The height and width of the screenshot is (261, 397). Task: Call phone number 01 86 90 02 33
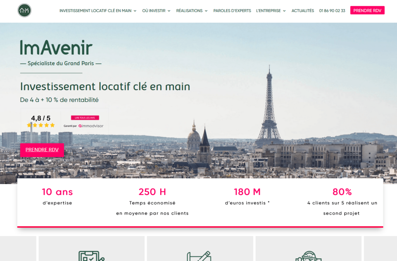pos(332,10)
